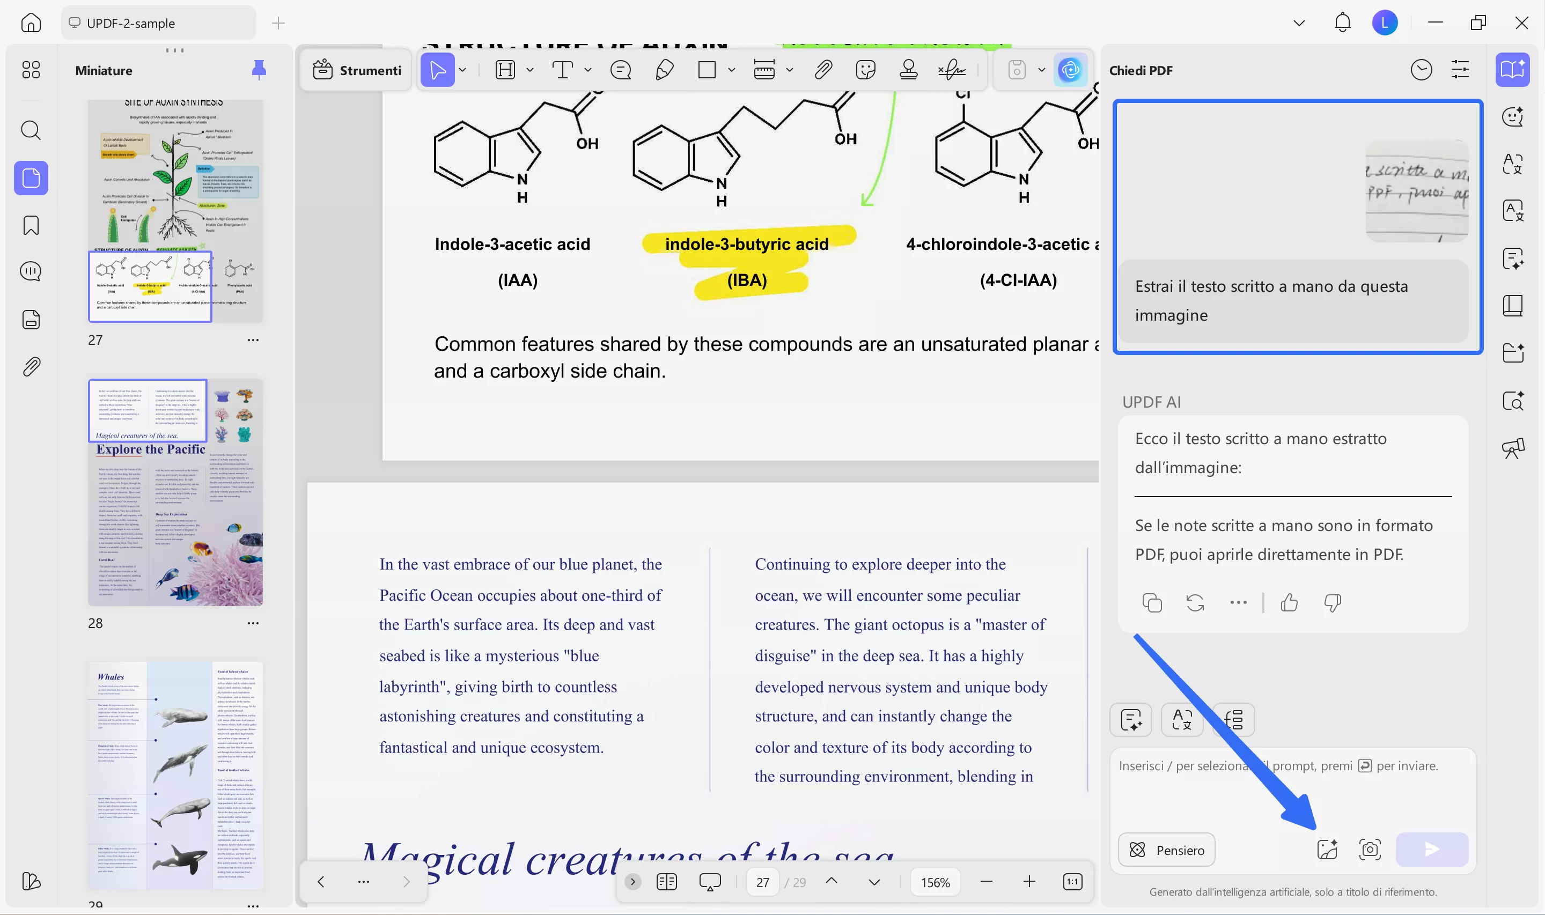Image resolution: width=1545 pixels, height=915 pixels.
Task: Open the Bookmarks panel in left sidebar
Action: pos(30,226)
